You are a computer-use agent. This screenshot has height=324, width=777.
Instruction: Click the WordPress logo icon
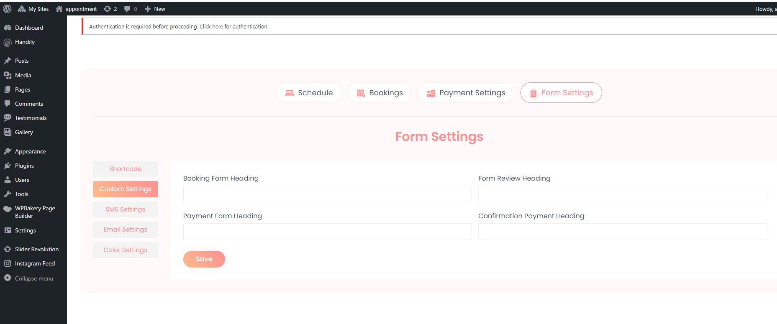tap(7, 9)
